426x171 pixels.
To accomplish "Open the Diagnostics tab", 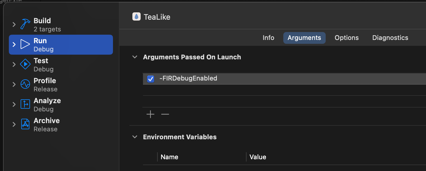I will tap(390, 38).
